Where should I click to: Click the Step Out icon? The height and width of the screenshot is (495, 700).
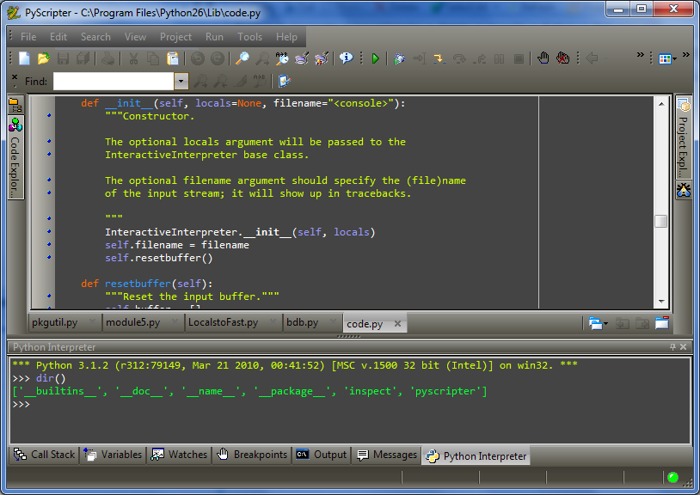pos(480,58)
